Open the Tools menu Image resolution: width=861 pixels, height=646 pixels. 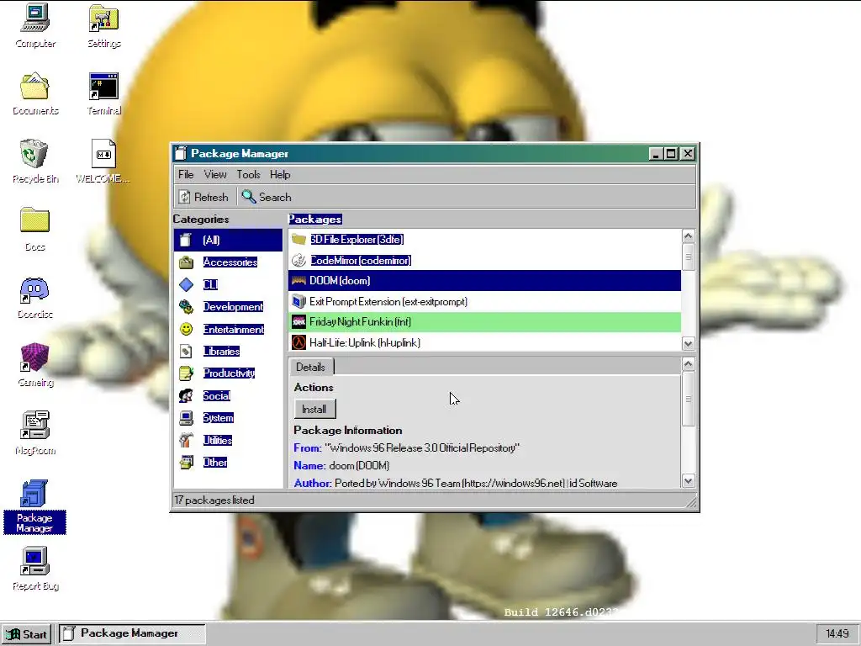point(248,174)
